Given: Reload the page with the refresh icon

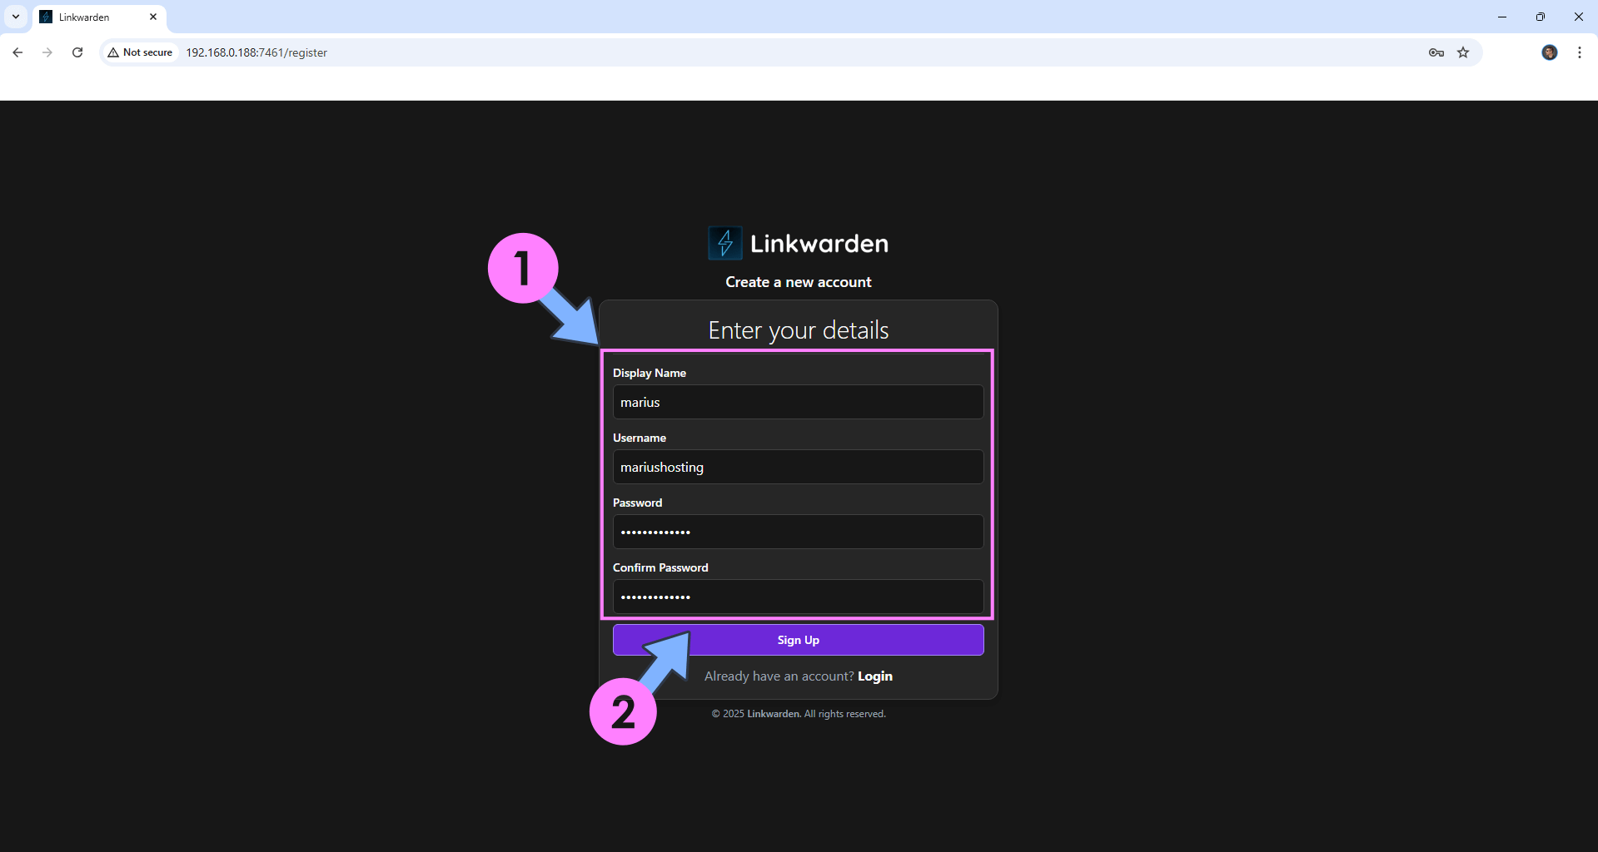Looking at the screenshot, I should coord(77,52).
